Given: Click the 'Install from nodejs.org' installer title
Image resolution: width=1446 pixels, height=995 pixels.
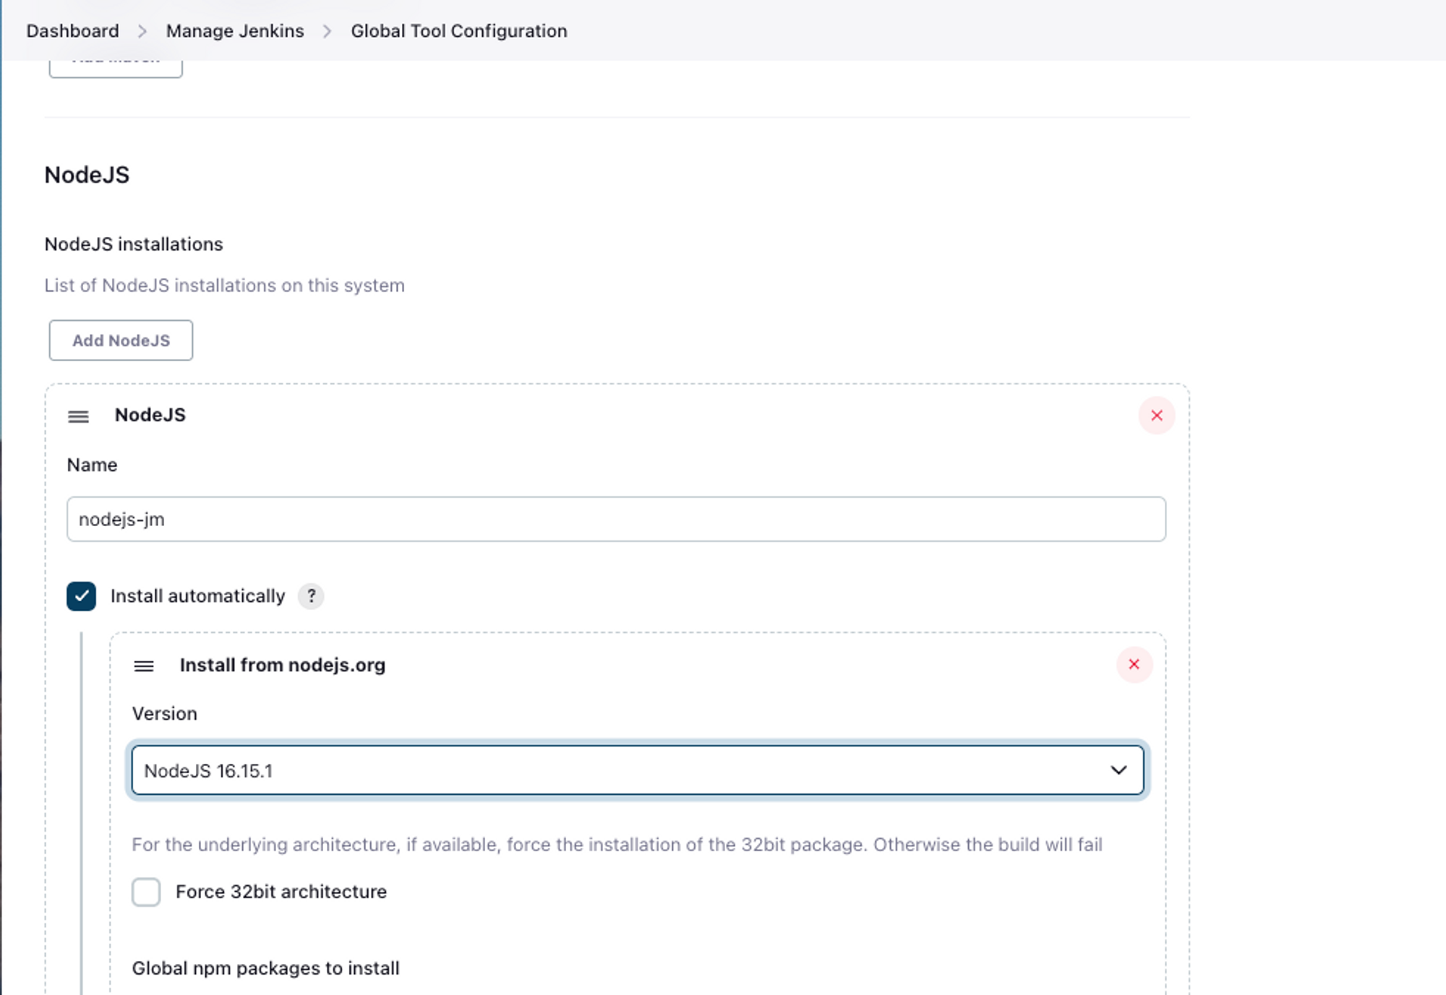Looking at the screenshot, I should pos(282,665).
